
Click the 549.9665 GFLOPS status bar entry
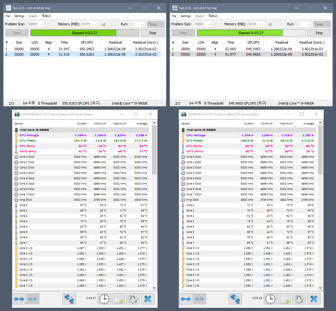247,103
